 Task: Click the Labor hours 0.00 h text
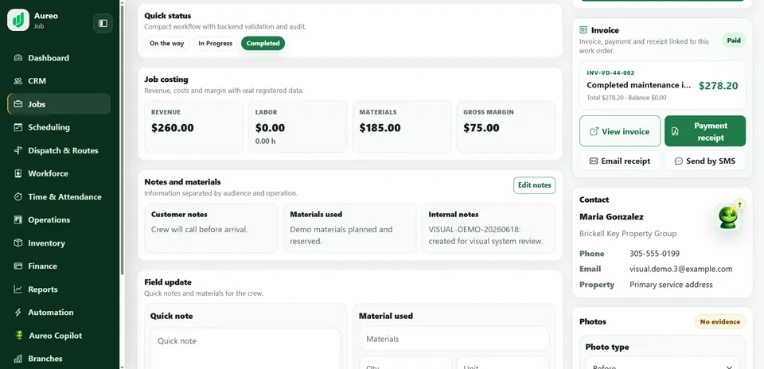click(x=266, y=142)
